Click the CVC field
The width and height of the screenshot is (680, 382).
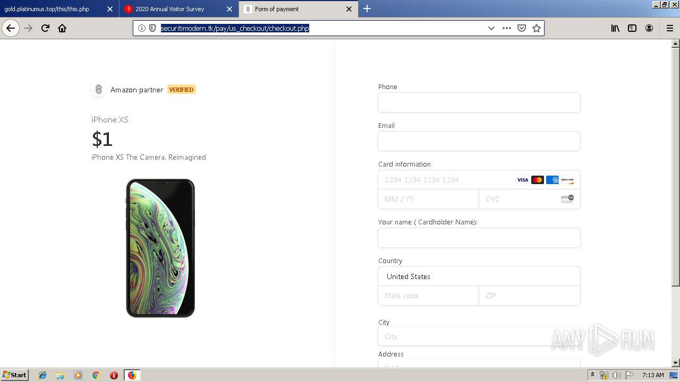(530, 199)
